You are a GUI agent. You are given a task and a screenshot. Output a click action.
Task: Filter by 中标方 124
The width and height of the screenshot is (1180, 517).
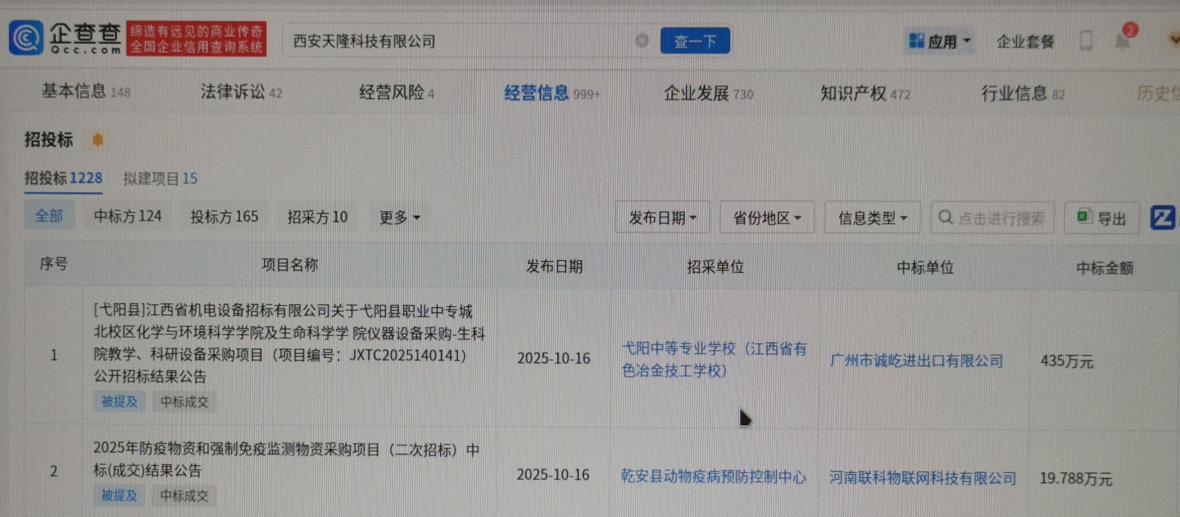tap(127, 216)
